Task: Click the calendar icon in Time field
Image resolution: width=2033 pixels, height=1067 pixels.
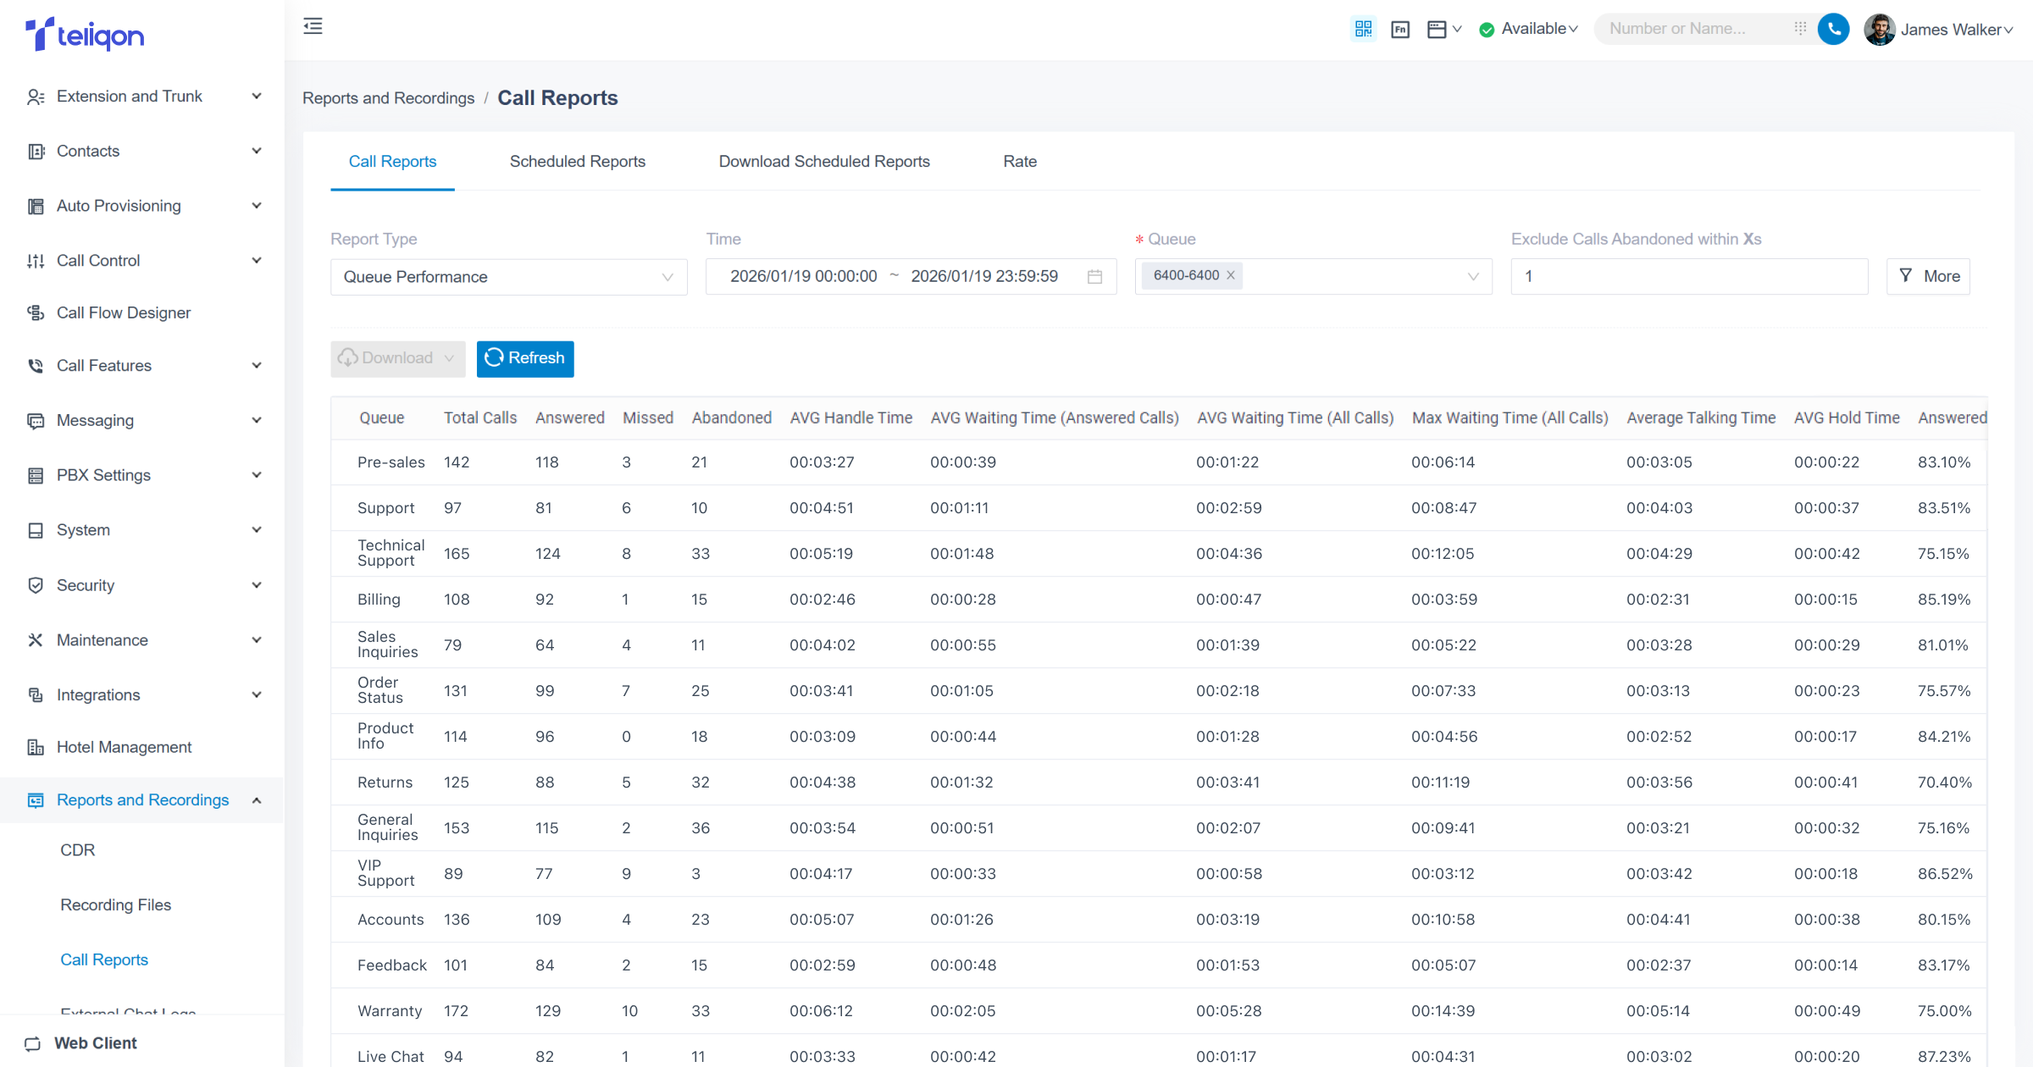Action: (1094, 277)
